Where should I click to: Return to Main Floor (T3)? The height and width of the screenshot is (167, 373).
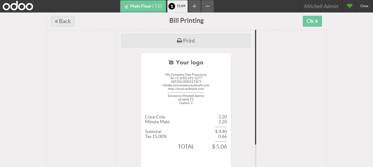[143, 6]
